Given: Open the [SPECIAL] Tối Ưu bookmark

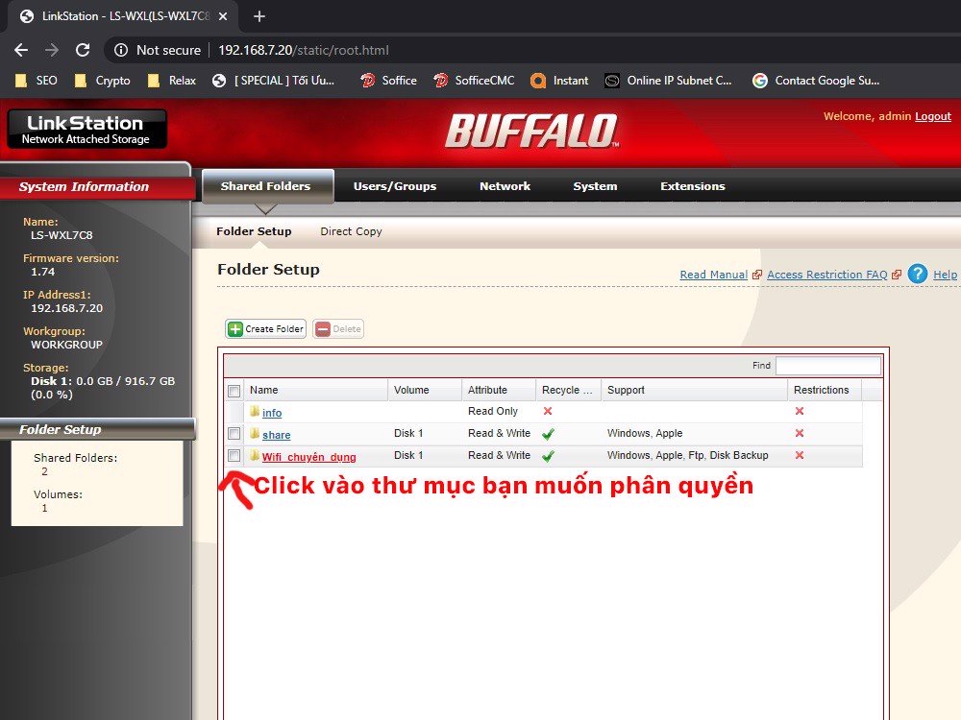Looking at the screenshot, I should [273, 81].
